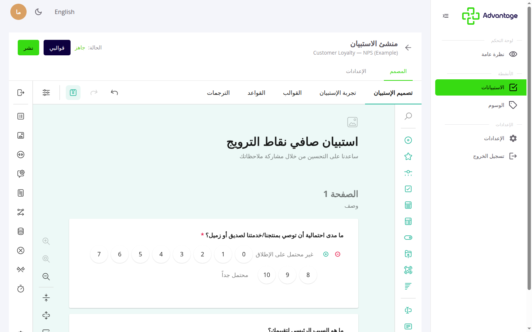Add a slider question from the toolbox
This screenshot has width=532, height=332.
coord(408,173)
